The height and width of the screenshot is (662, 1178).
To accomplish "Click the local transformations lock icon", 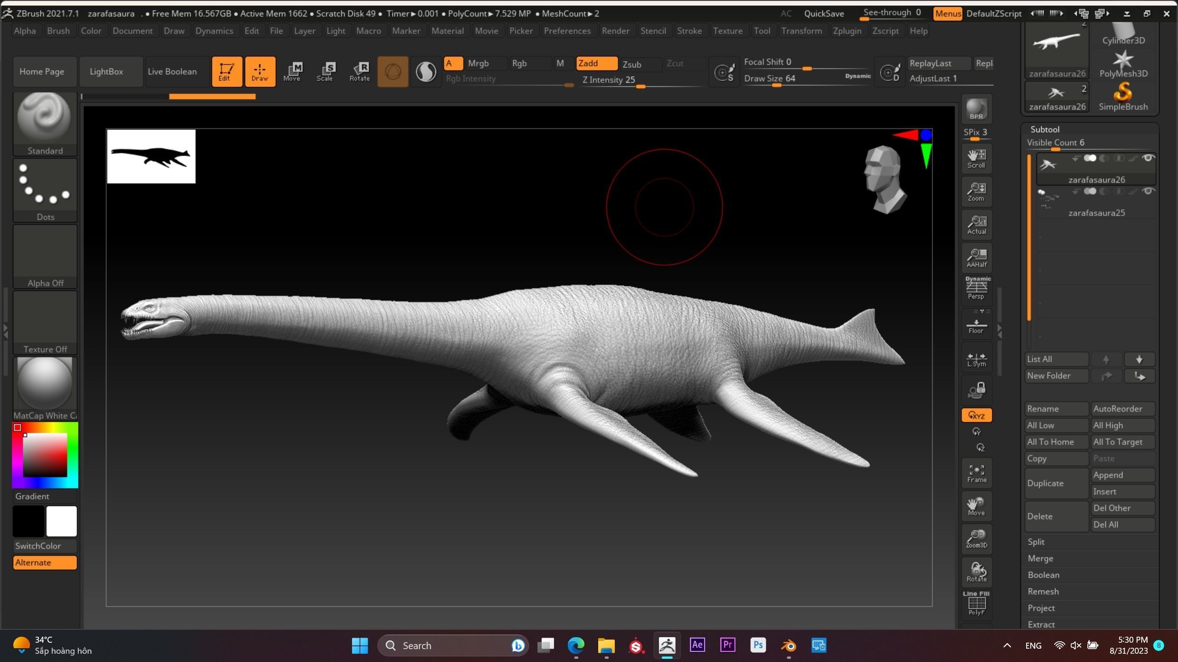I will [x=976, y=390].
